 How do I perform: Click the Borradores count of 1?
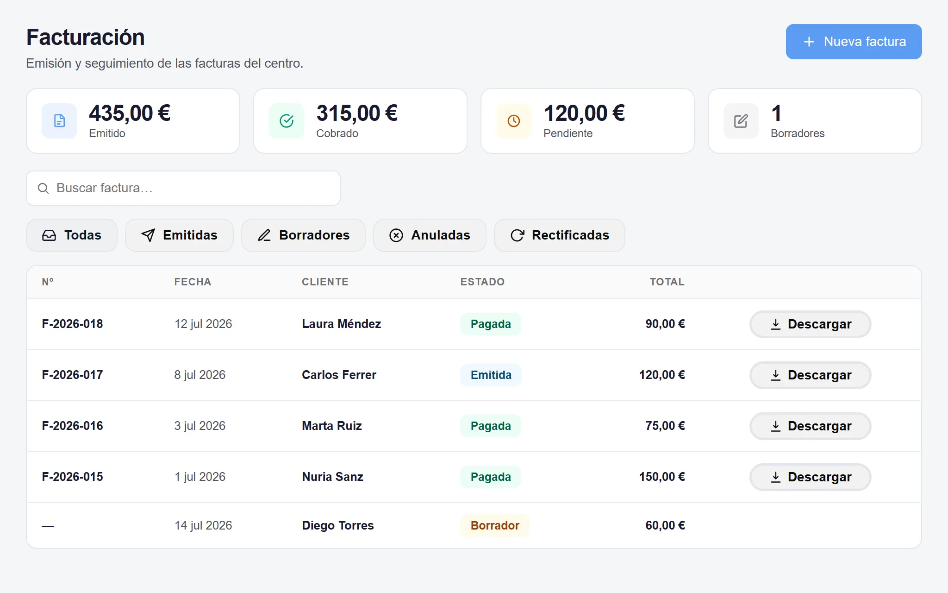pos(776,113)
